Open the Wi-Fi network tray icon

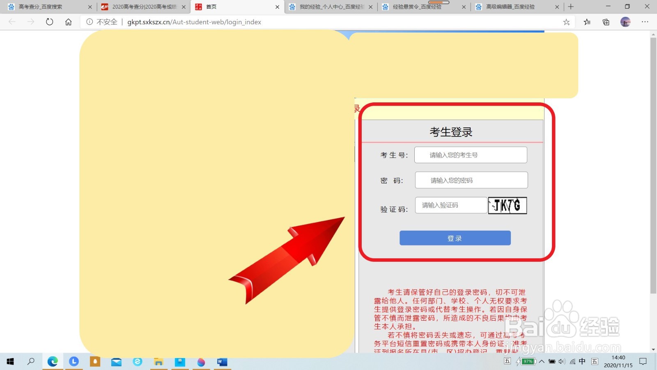tap(572, 361)
